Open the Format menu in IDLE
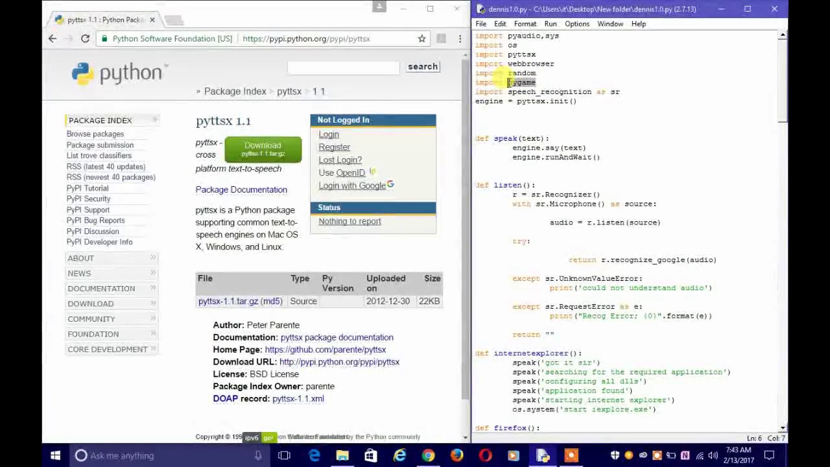This screenshot has width=830, height=467. click(525, 24)
